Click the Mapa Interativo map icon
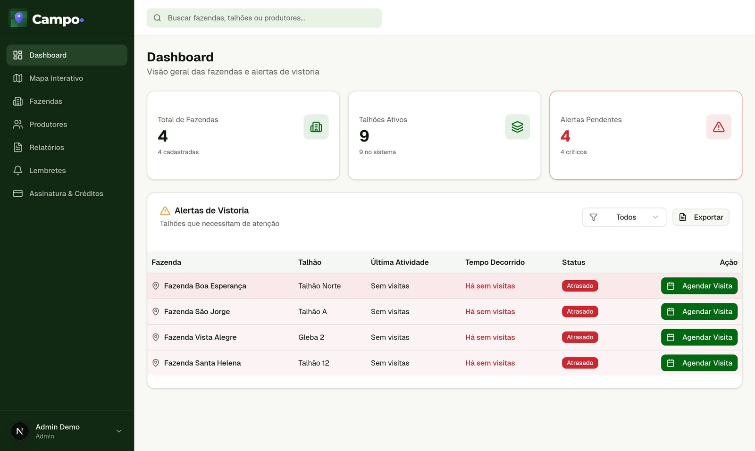Image resolution: width=755 pixels, height=451 pixels. 18,78
